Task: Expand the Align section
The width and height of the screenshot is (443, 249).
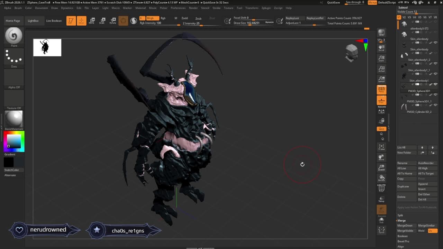Action: tap(401, 246)
